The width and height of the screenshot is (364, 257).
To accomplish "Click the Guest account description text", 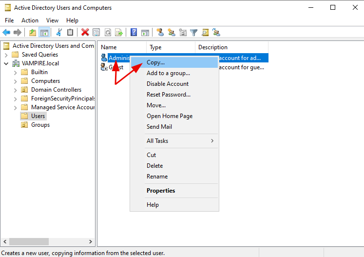I will coord(241,67).
